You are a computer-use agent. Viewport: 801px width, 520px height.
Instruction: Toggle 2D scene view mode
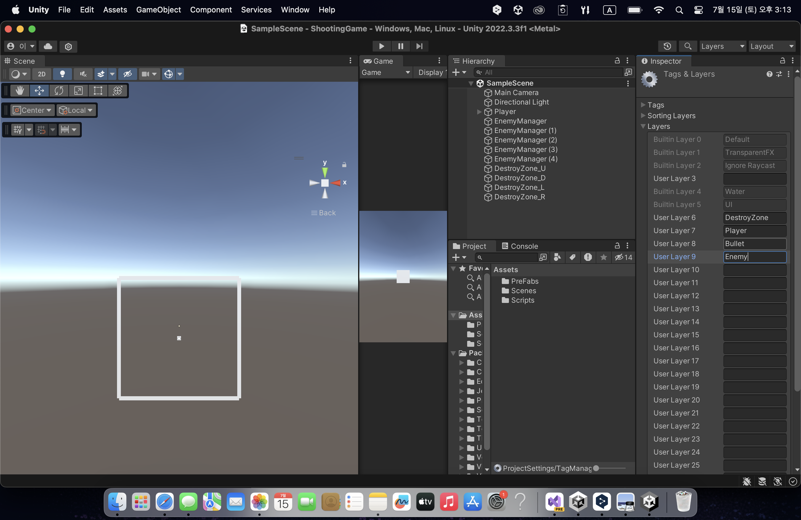point(41,74)
